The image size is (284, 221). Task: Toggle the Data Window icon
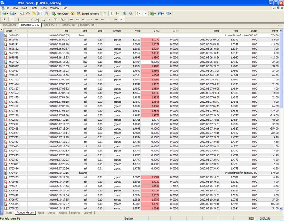click(28, 14)
